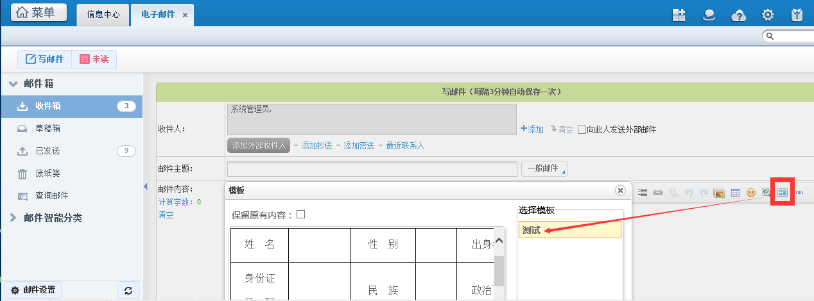Screen dimensions: 814x301
Task: Open settings with the gear icon
Action: [767, 15]
